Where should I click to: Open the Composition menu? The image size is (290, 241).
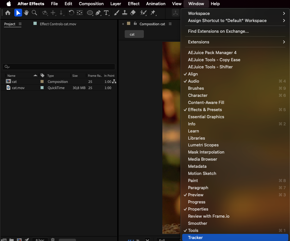pyautogui.click(x=91, y=4)
